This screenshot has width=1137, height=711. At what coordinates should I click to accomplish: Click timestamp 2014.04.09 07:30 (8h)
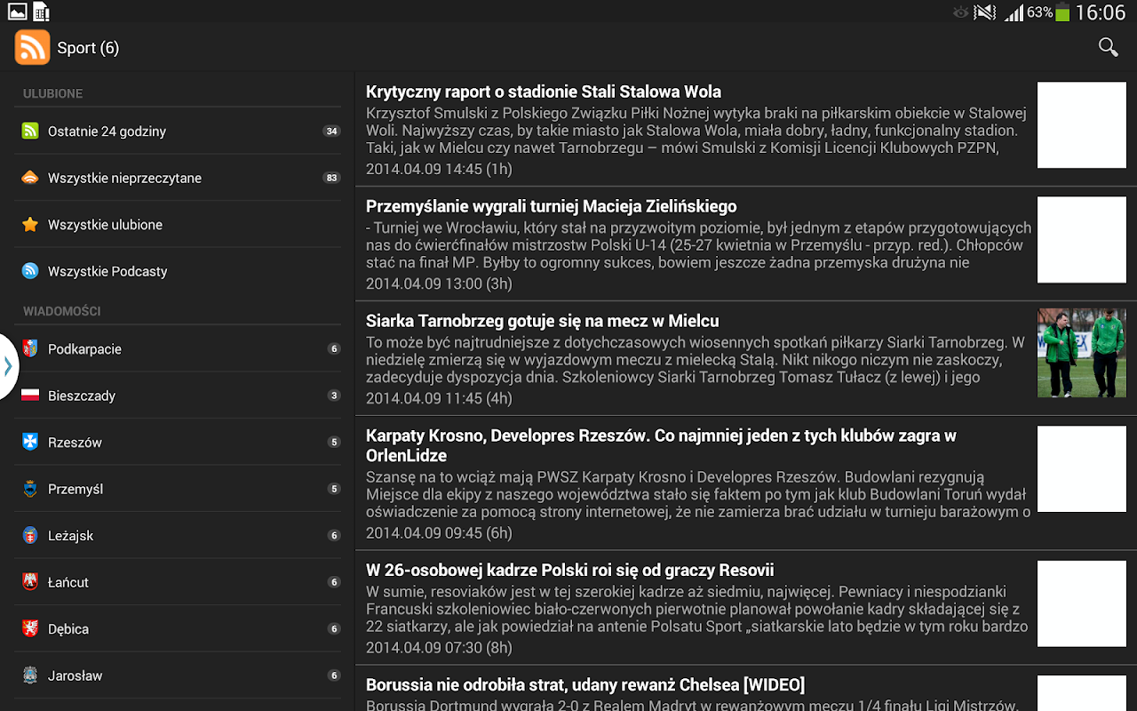point(439,647)
